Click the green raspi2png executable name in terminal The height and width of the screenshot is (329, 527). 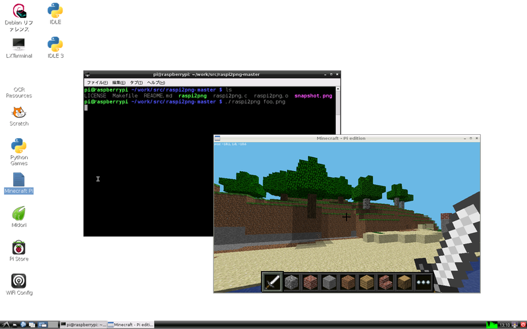[x=192, y=95]
